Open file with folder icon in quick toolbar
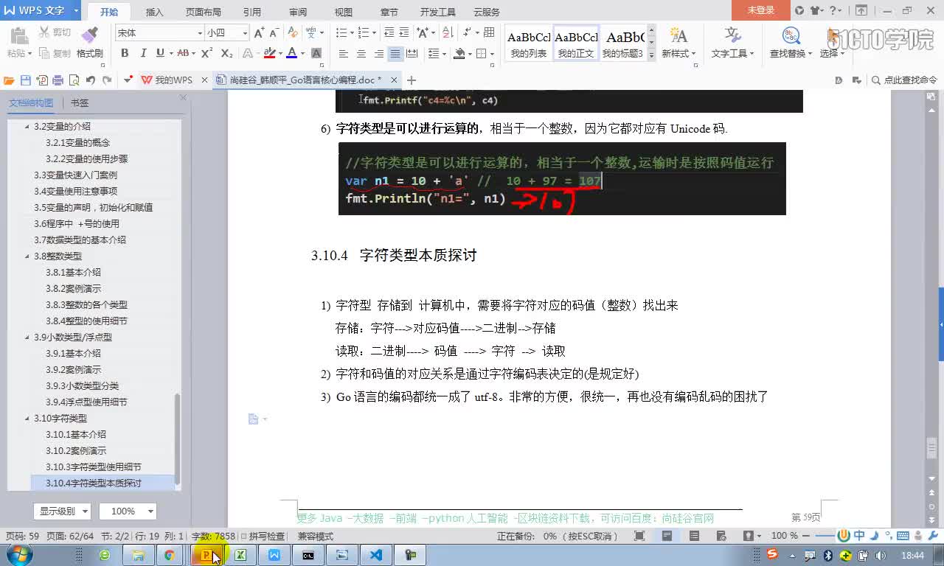Viewport: 944px width, 566px height. pos(9,80)
